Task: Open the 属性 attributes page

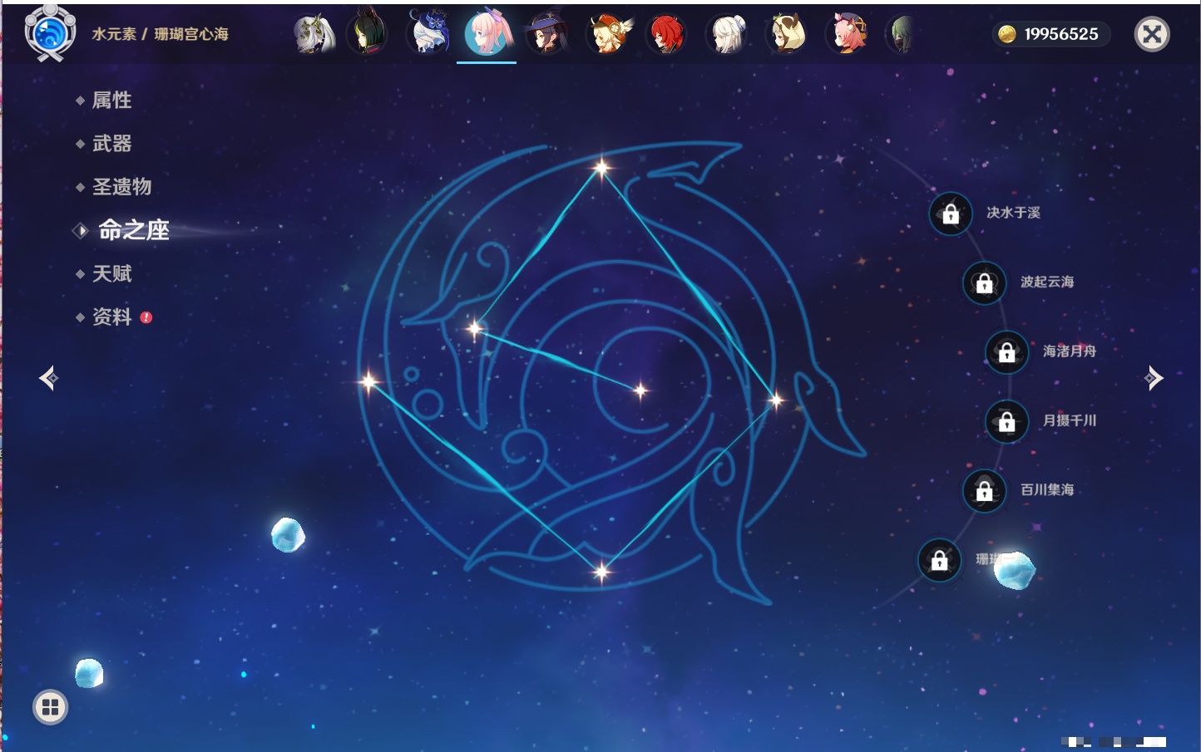Action: 111,101
